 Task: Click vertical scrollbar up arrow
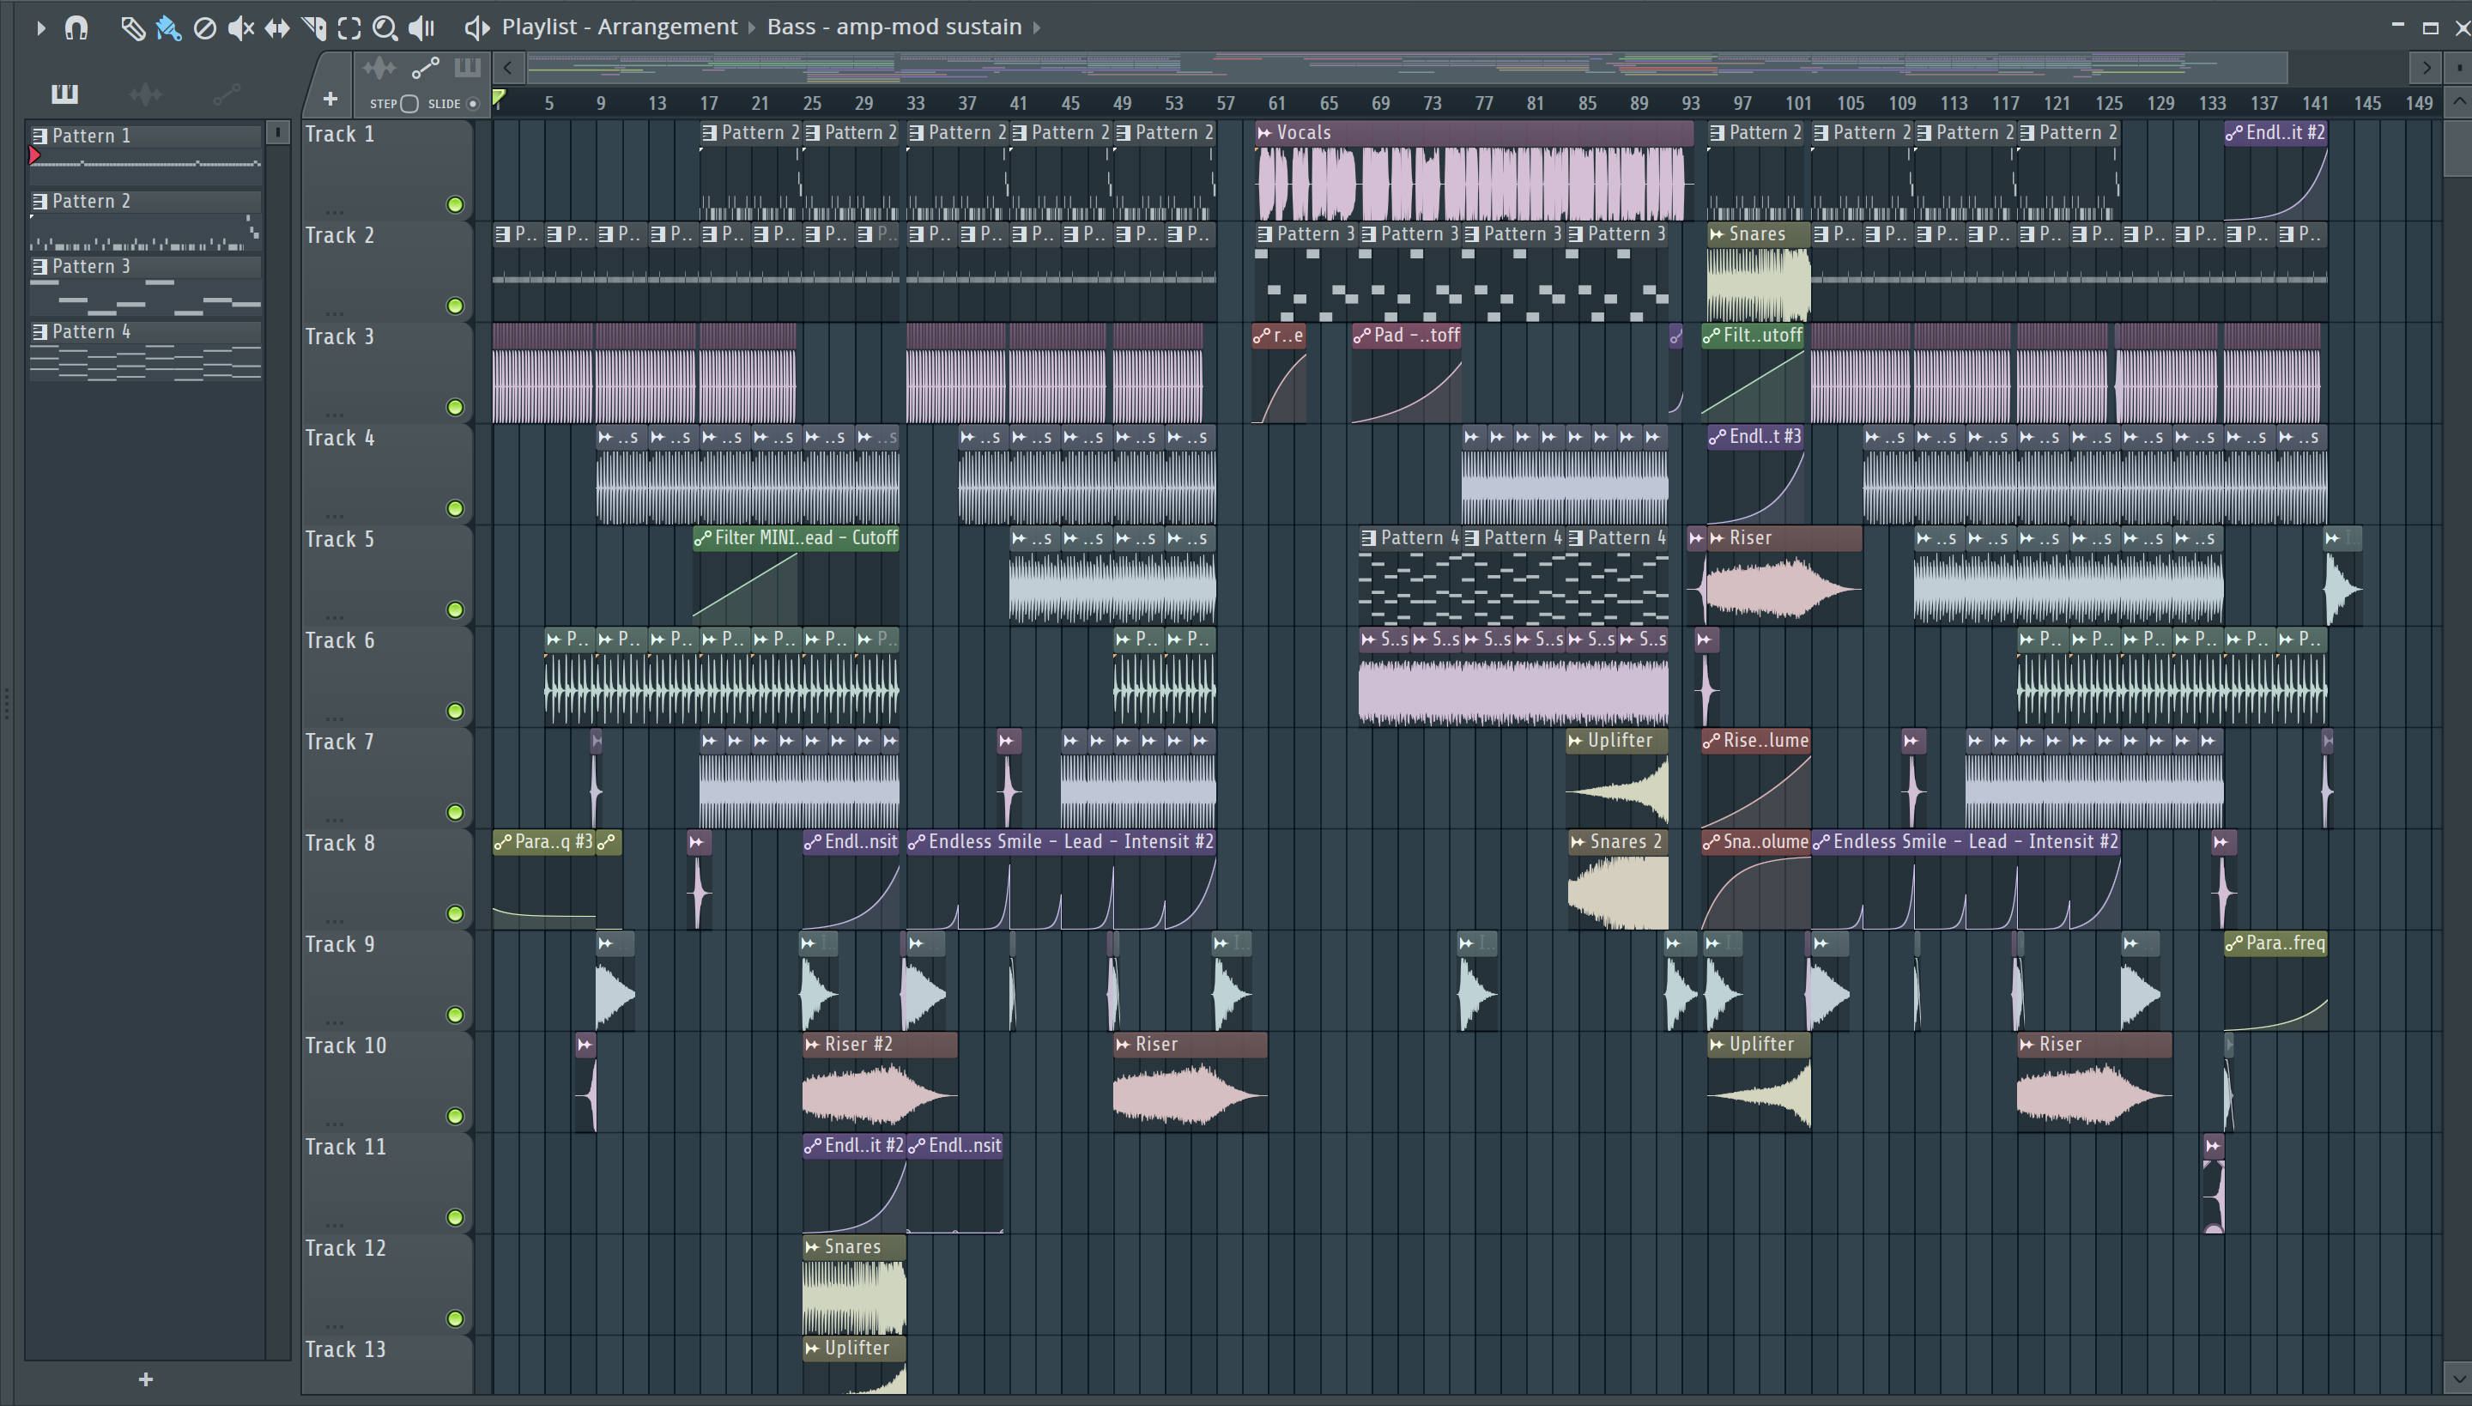[x=2458, y=102]
